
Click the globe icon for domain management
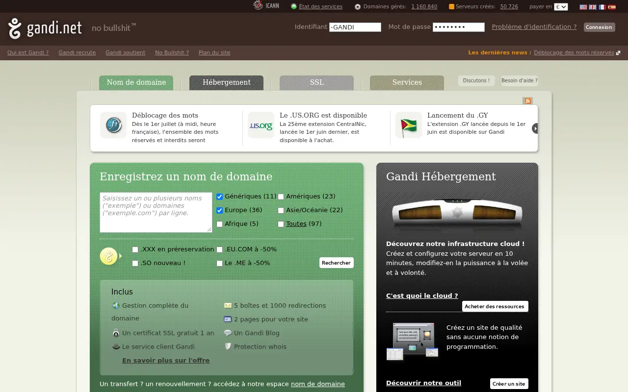116,305
